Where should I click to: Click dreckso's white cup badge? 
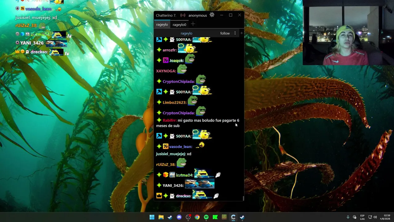[172, 196]
